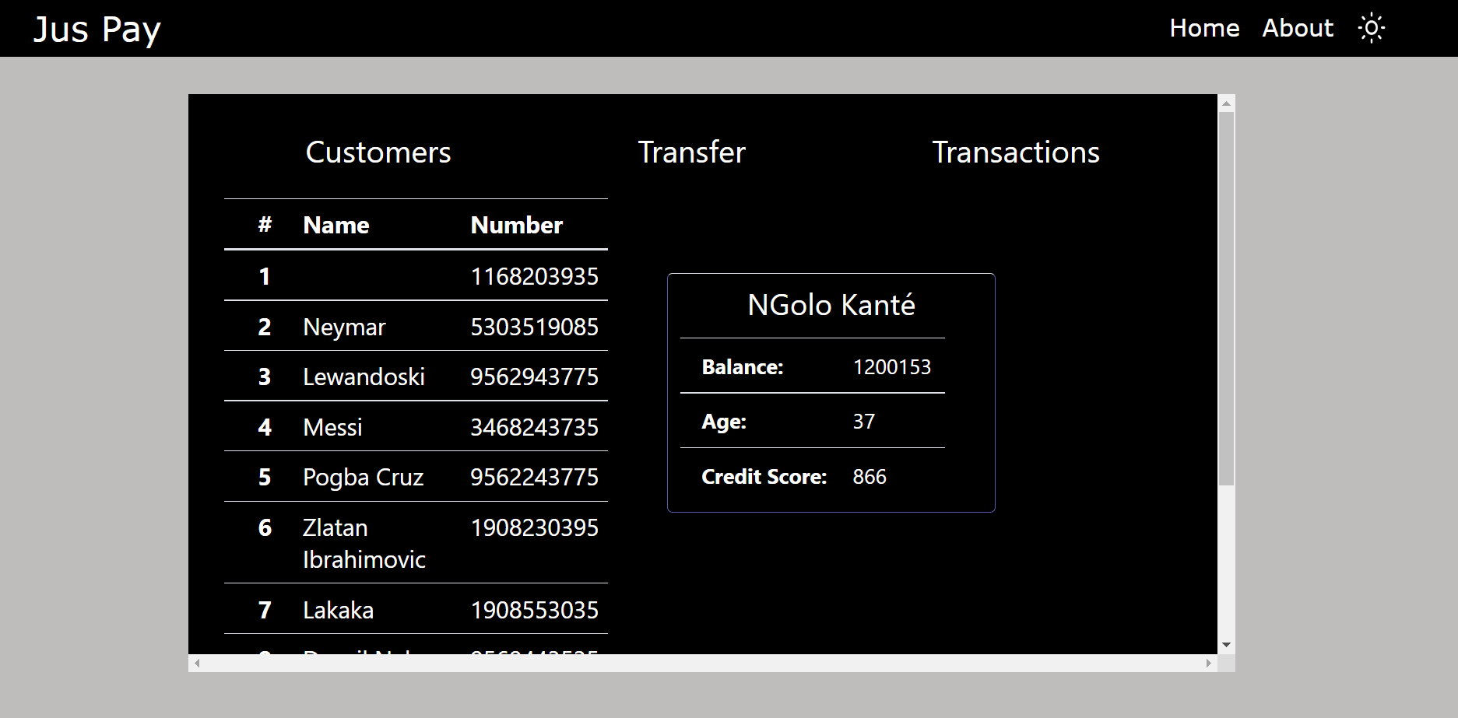
Task: Select customer Neymar in the table
Action: (344, 327)
